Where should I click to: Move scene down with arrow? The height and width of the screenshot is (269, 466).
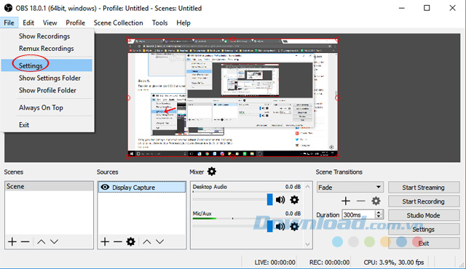coord(54,241)
